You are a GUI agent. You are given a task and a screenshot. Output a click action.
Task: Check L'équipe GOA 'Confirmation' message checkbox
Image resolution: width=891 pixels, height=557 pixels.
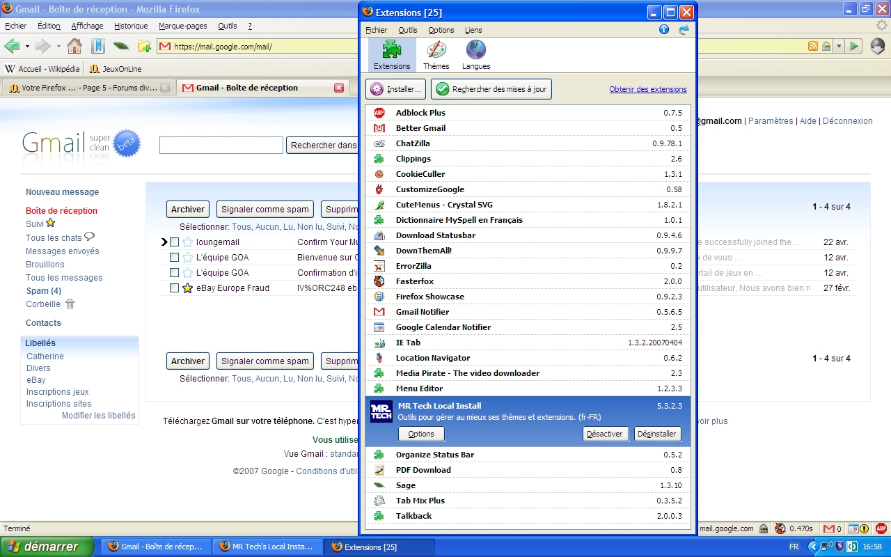point(174,273)
